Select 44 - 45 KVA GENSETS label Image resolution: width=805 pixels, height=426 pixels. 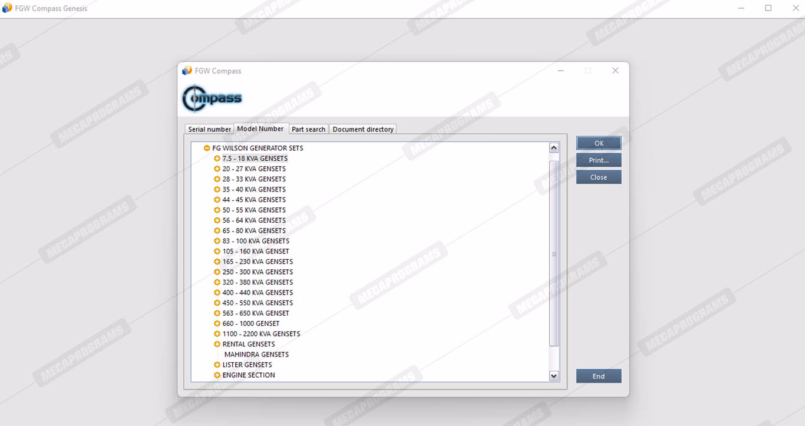(254, 200)
